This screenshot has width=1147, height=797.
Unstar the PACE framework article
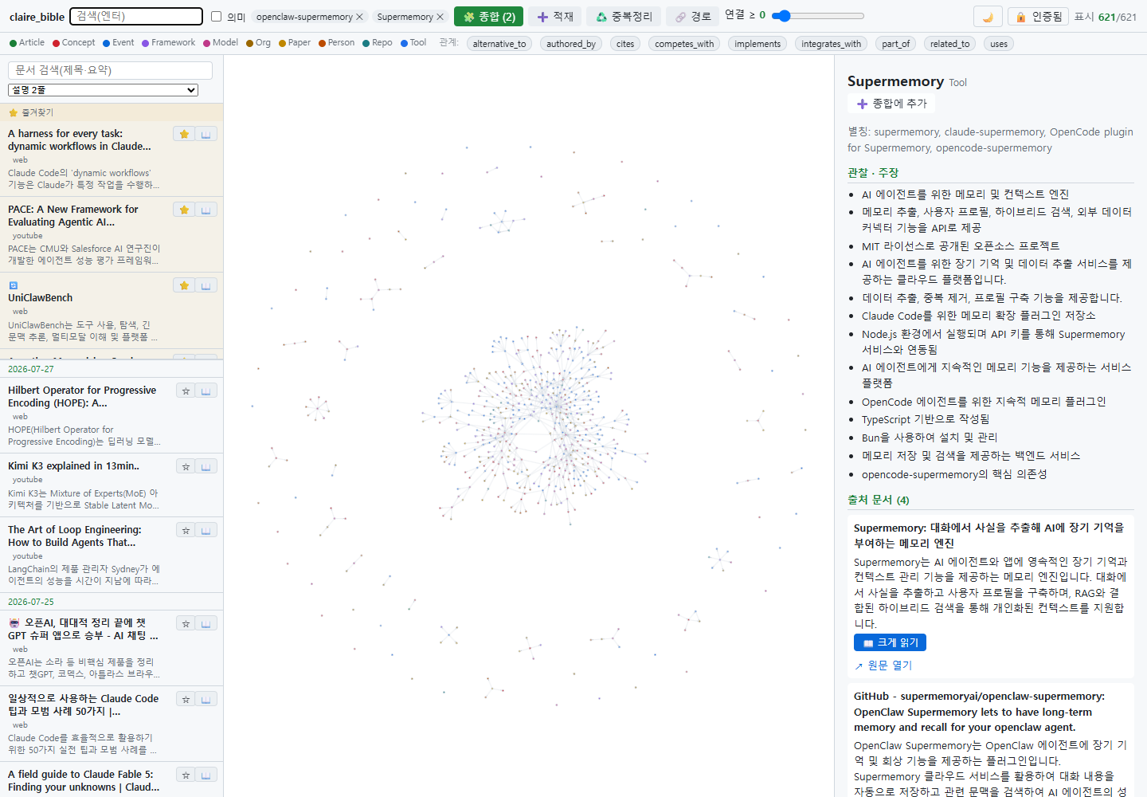(x=184, y=210)
